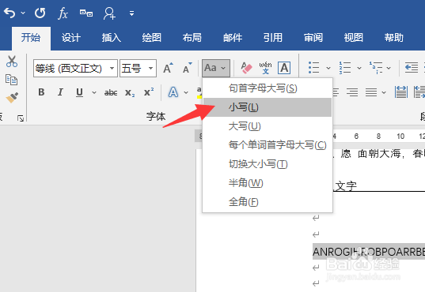
Task: Click the Align Right icon
Action: pos(352,92)
